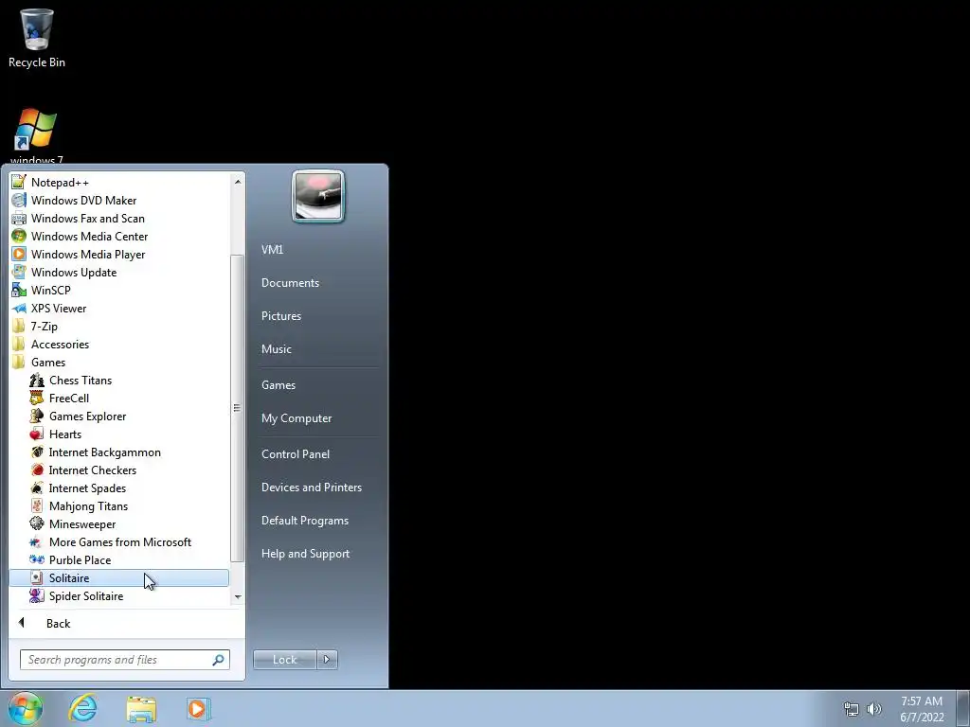Viewport: 970px width, 727px height.
Task: Launch Windows DVD Maker
Action: (x=118, y=201)
